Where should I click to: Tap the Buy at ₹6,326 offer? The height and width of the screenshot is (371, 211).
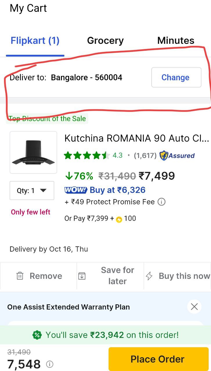pyautogui.click(x=118, y=190)
